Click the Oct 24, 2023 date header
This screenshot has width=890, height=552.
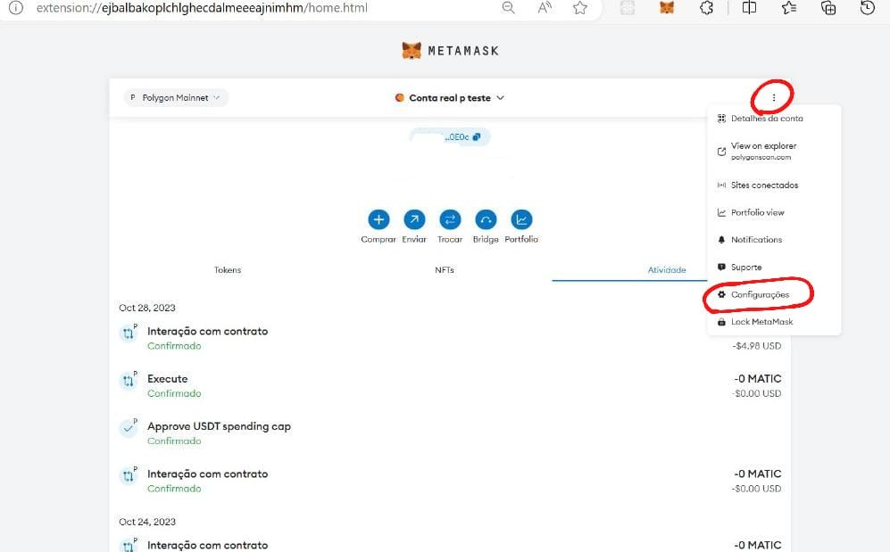147,522
